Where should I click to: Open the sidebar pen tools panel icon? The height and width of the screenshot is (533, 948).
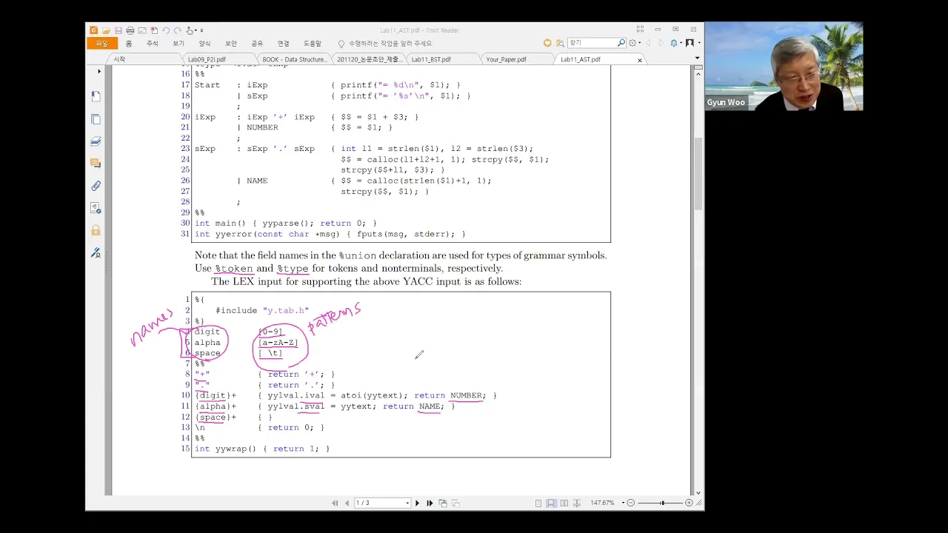96,253
